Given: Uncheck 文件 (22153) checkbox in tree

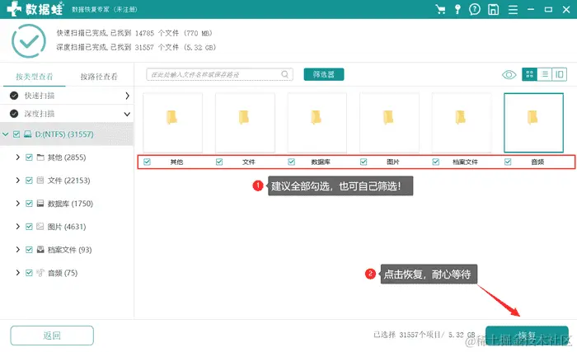Looking at the screenshot, I should tap(29, 181).
